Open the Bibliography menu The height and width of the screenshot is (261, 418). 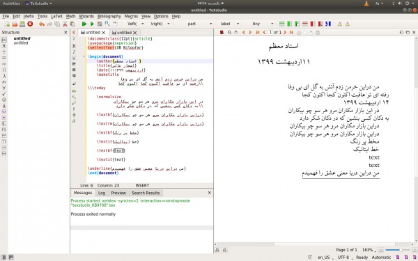point(109,16)
